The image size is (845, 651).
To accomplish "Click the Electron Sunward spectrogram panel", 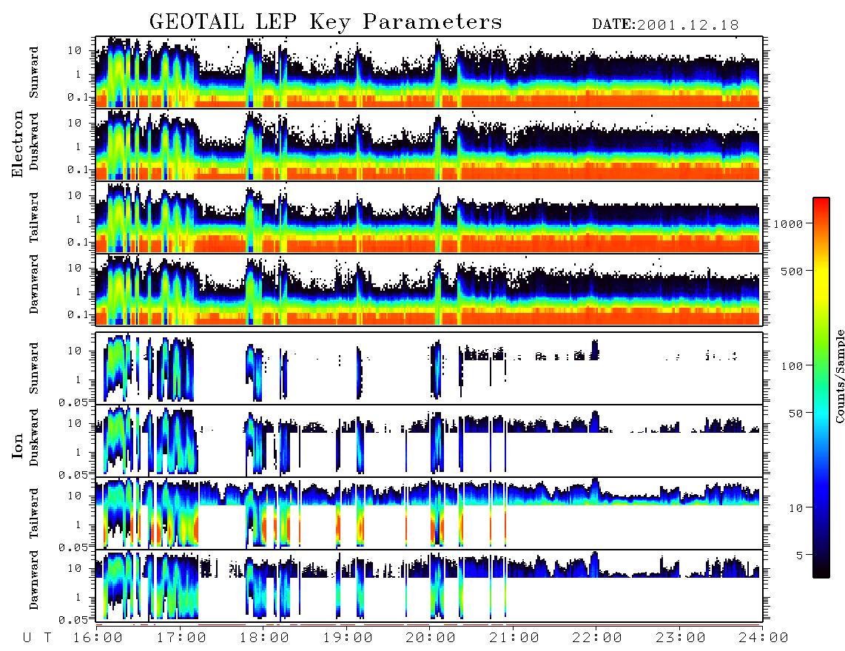I will [x=429, y=72].
